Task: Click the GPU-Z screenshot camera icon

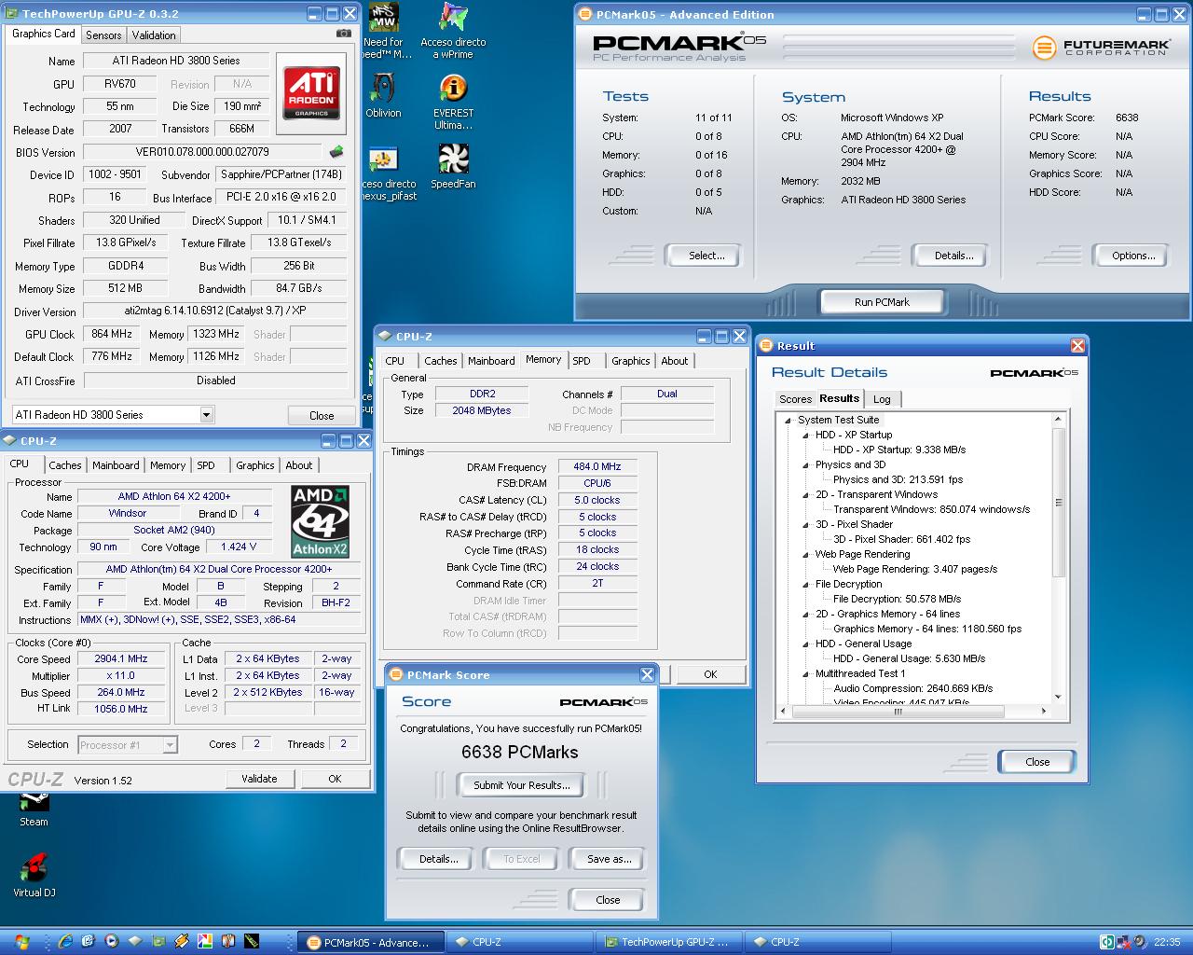Action: click(x=344, y=34)
